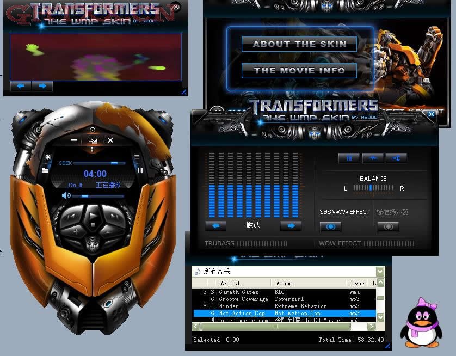Toggle shuffle in equalizer window
The image size is (456, 356).
(x=396, y=158)
